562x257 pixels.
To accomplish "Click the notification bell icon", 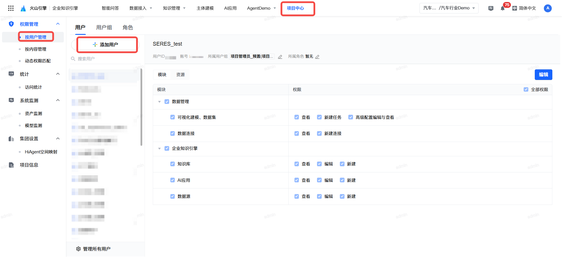I will pos(503,8).
